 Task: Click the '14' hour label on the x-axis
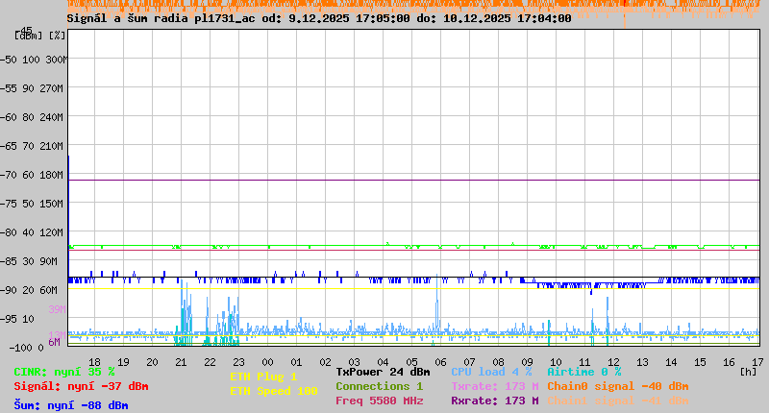(671, 362)
